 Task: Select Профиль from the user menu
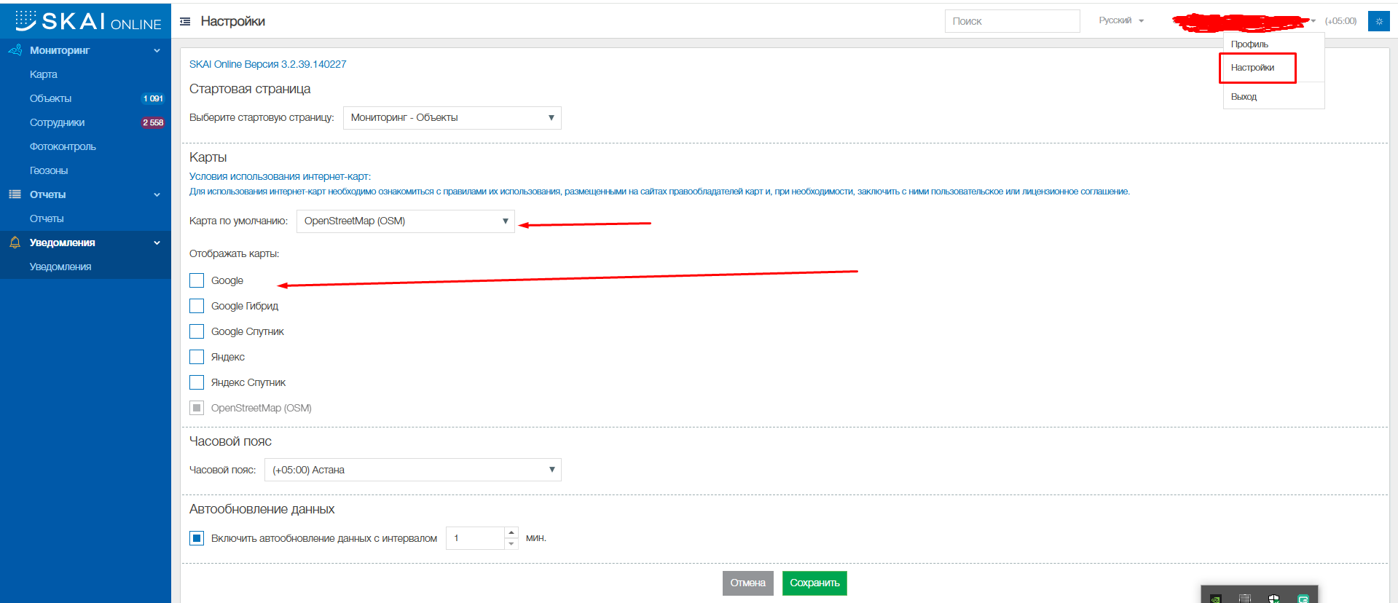[x=1249, y=44]
